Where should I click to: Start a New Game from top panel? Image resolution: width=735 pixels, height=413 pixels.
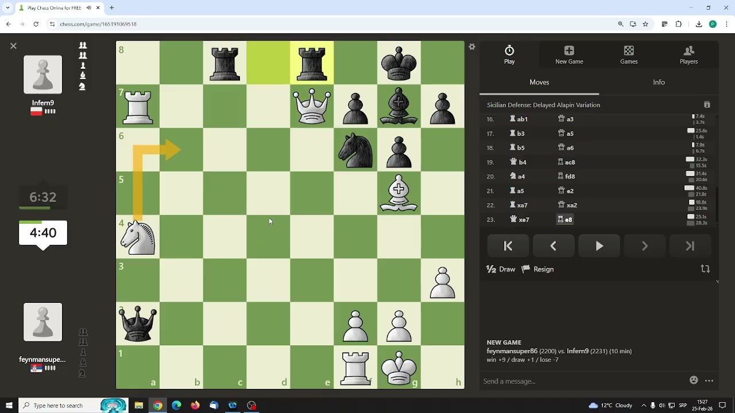tap(569, 55)
